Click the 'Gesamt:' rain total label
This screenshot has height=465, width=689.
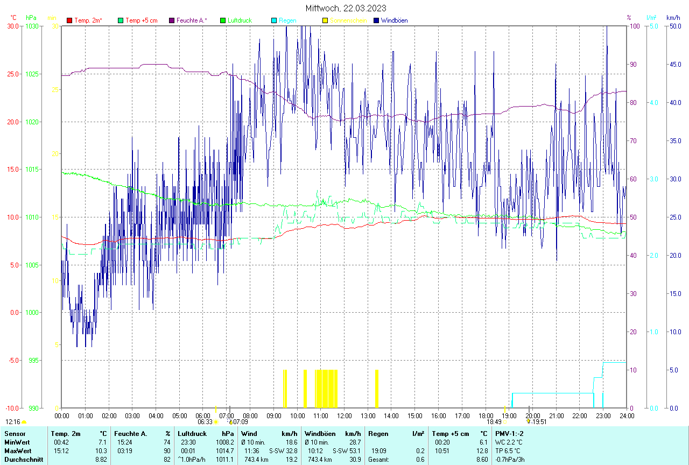[378, 459]
